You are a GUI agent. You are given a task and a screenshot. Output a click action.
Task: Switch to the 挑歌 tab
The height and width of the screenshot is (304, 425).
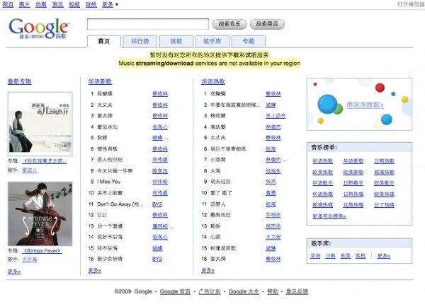(176, 42)
